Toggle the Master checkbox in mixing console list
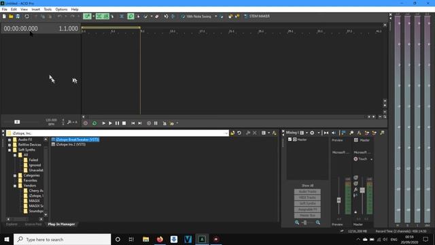Image resolution: width=435 pixels, height=245 pixels. [290, 140]
